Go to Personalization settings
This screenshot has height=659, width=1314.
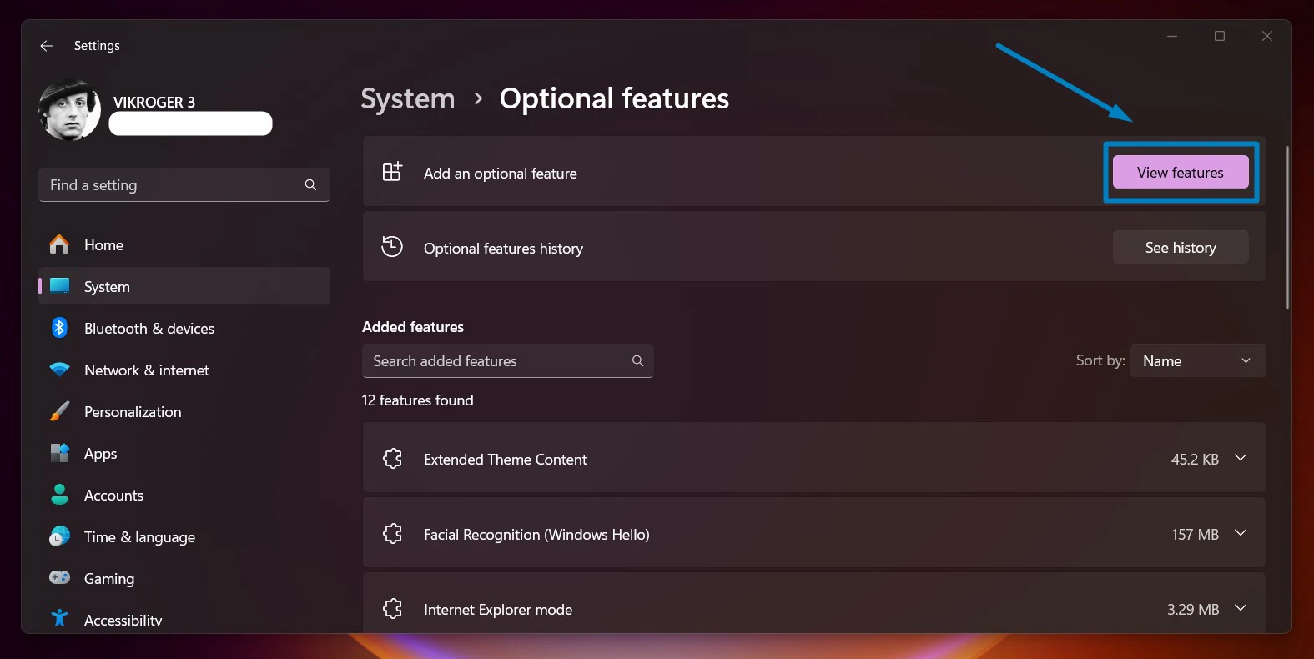tap(184, 411)
